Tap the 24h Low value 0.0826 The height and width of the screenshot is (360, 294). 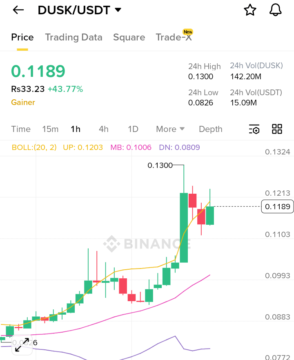pyautogui.click(x=201, y=103)
